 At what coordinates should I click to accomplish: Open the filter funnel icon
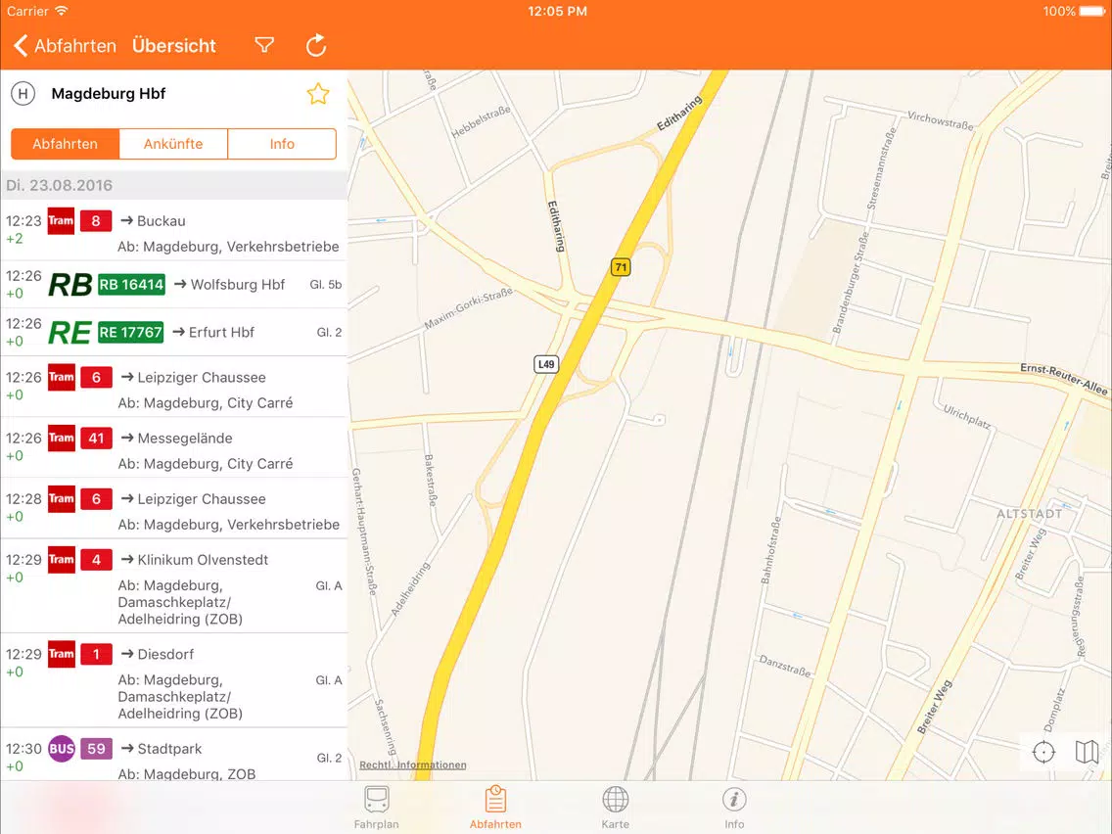coord(264,45)
